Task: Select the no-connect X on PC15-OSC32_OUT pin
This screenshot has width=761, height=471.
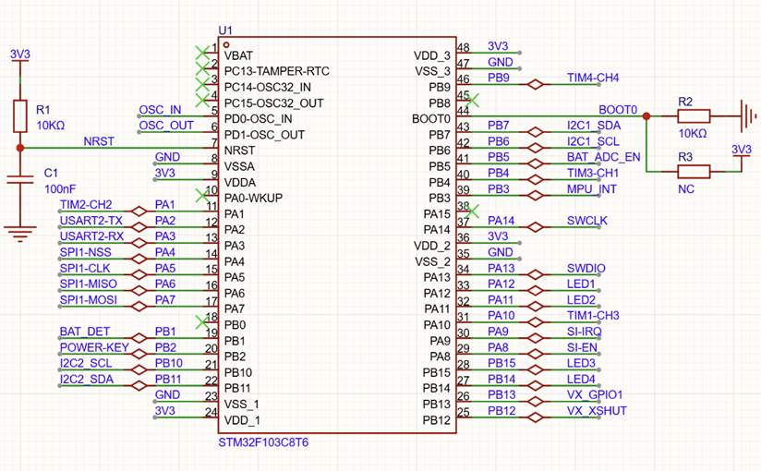Action: click(202, 101)
